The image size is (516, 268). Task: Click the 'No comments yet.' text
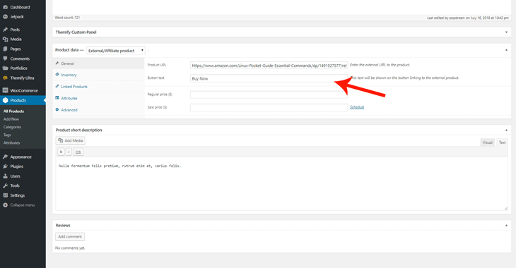click(70, 248)
